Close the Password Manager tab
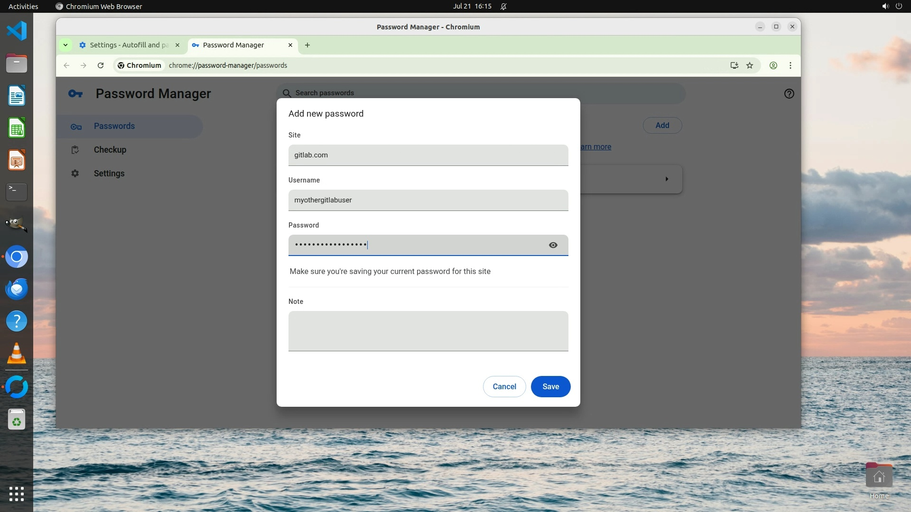The image size is (911, 512). [x=290, y=45]
